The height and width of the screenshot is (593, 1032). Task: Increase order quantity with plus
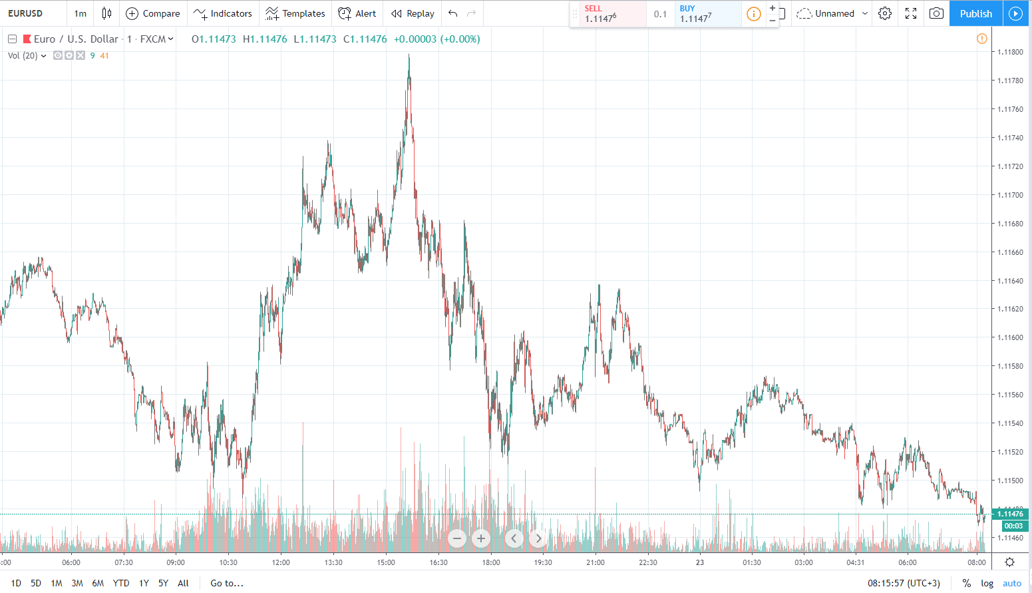click(x=772, y=8)
